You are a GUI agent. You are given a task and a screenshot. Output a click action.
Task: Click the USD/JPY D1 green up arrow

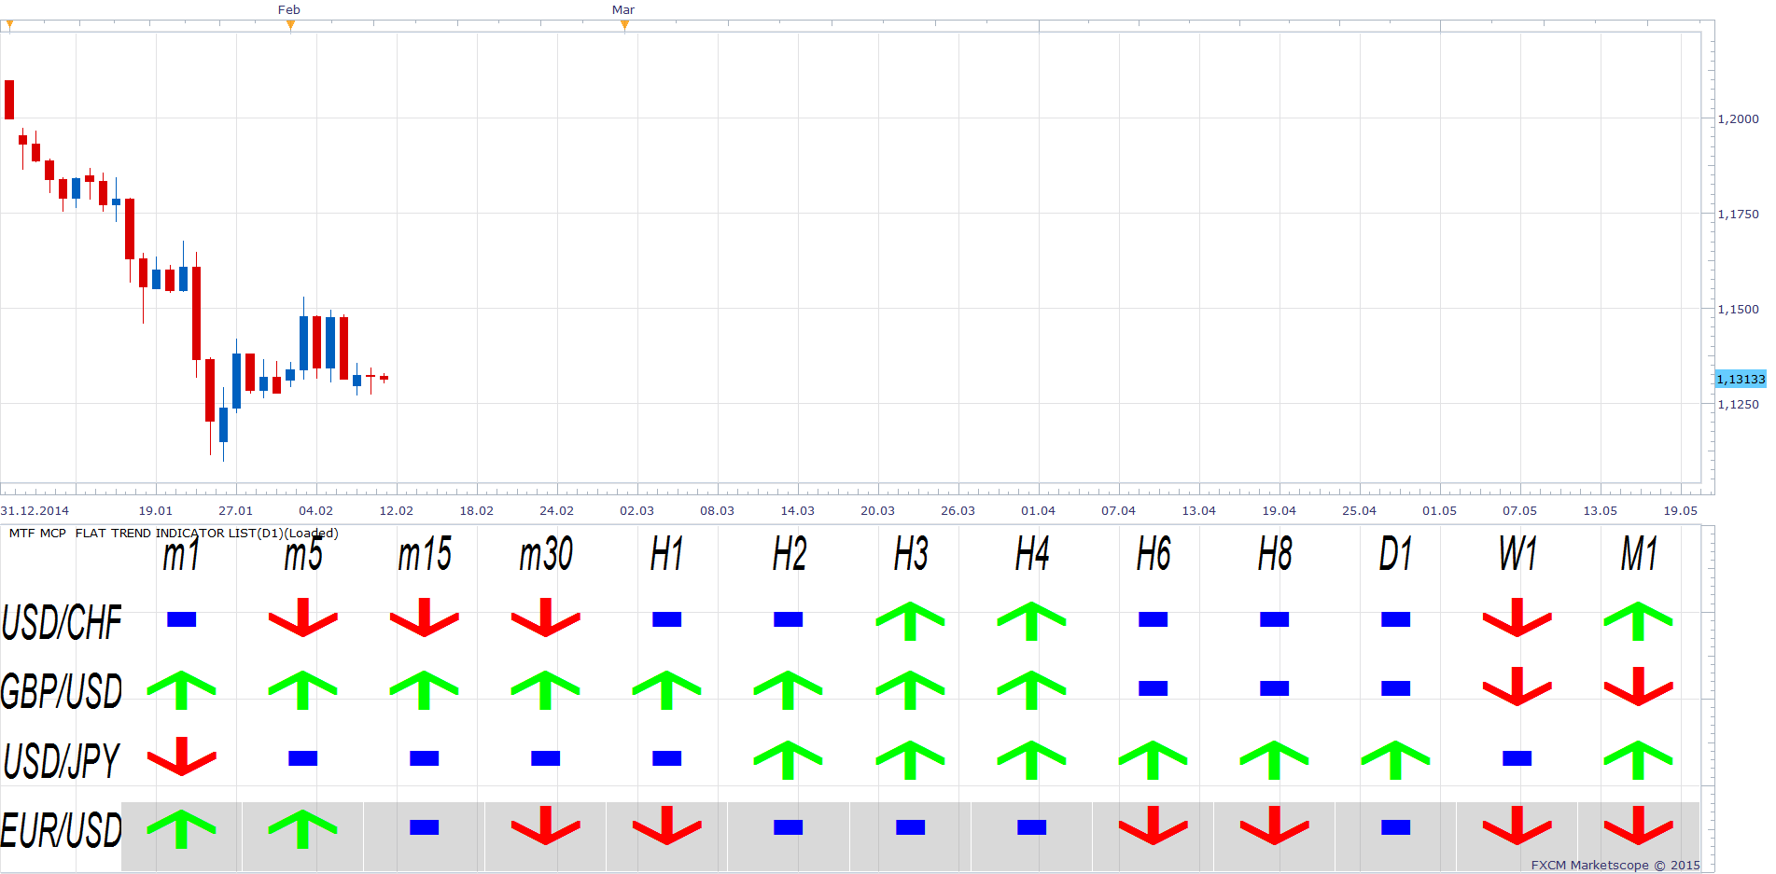click(1395, 760)
